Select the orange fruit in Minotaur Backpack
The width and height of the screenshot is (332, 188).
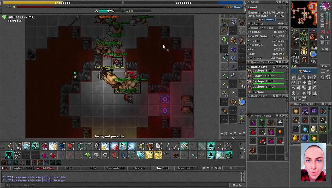coord(280,132)
